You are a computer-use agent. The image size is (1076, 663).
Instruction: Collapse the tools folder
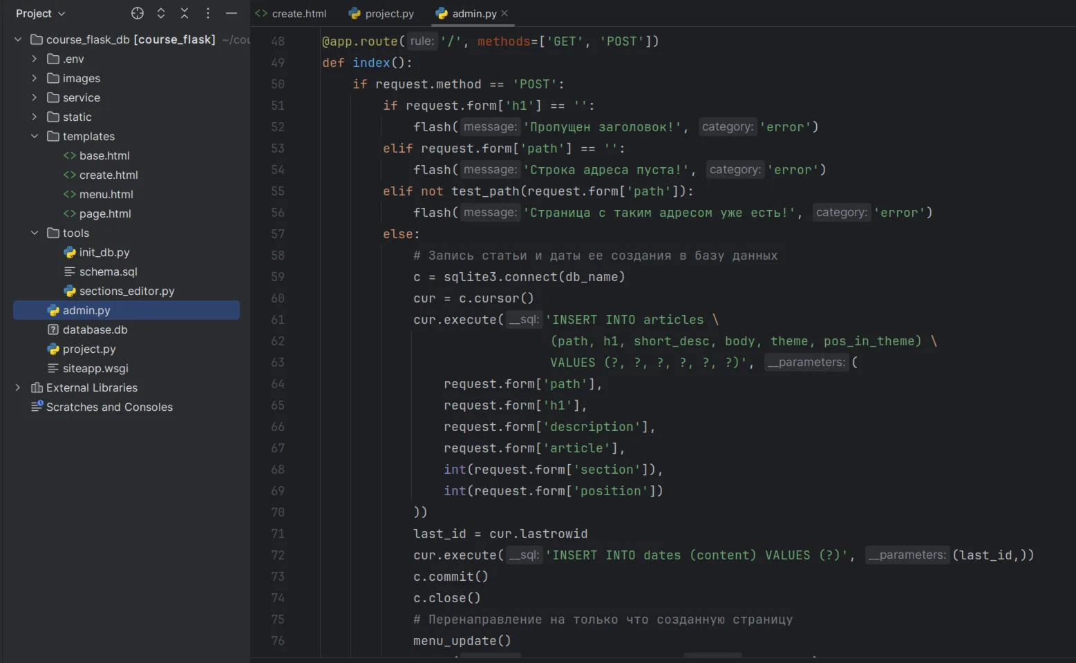[34, 233]
